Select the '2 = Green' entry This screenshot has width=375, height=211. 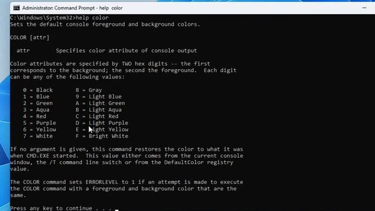tap(37, 103)
